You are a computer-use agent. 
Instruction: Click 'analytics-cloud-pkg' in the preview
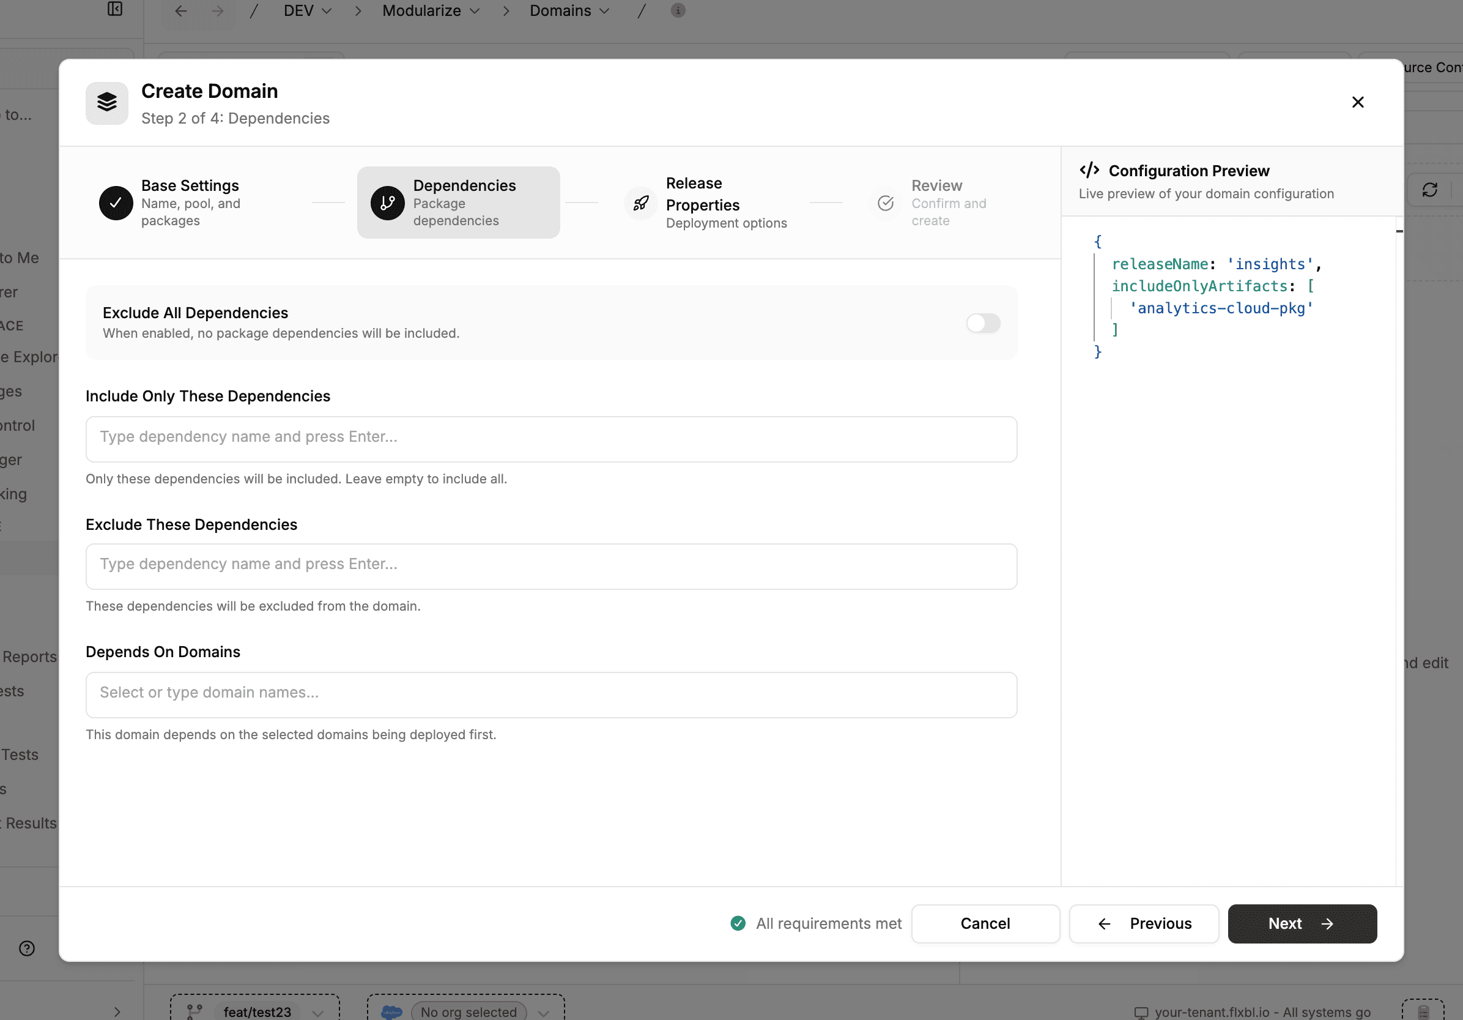click(1221, 308)
